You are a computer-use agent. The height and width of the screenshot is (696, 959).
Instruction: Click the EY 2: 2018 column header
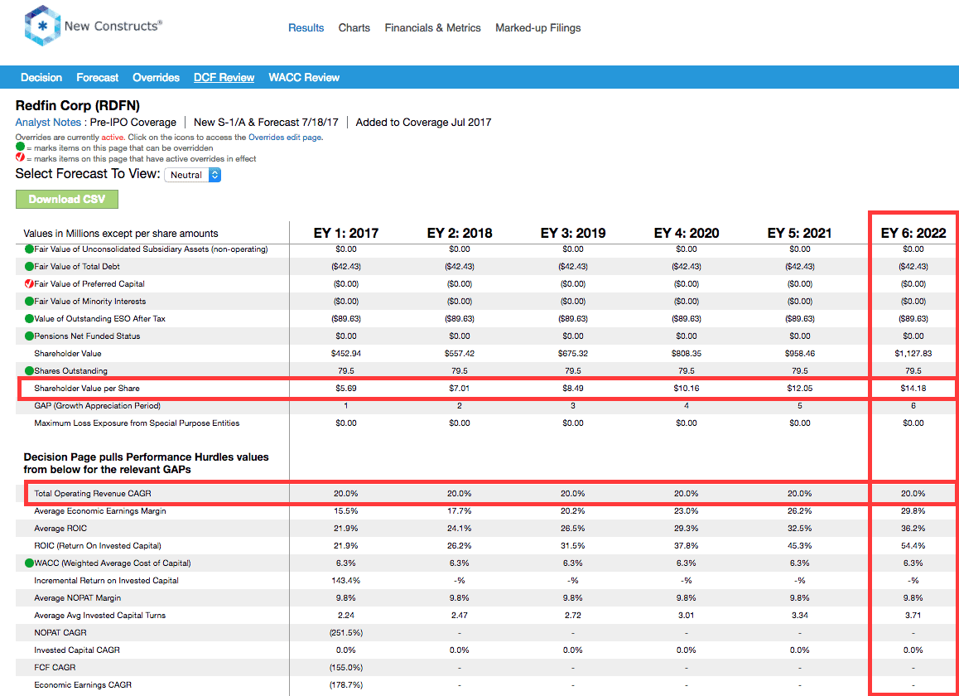[x=460, y=233]
